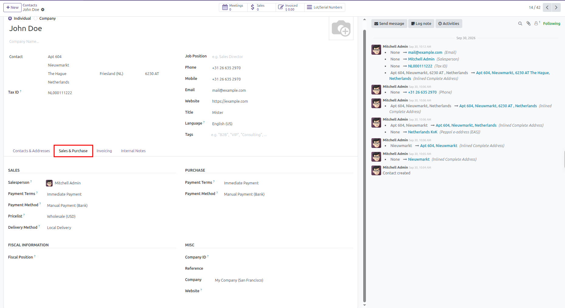Open the Delivery Method Local Delivery dropdown

click(111, 228)
